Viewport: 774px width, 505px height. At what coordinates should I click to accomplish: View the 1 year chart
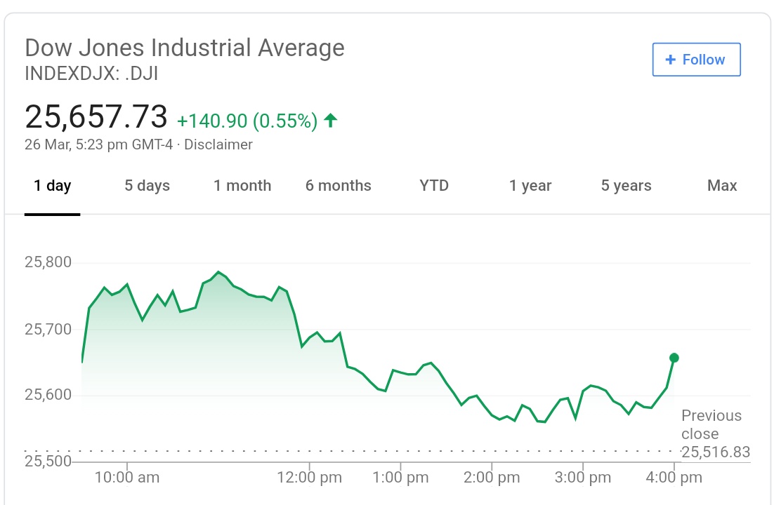coord(530,186)
